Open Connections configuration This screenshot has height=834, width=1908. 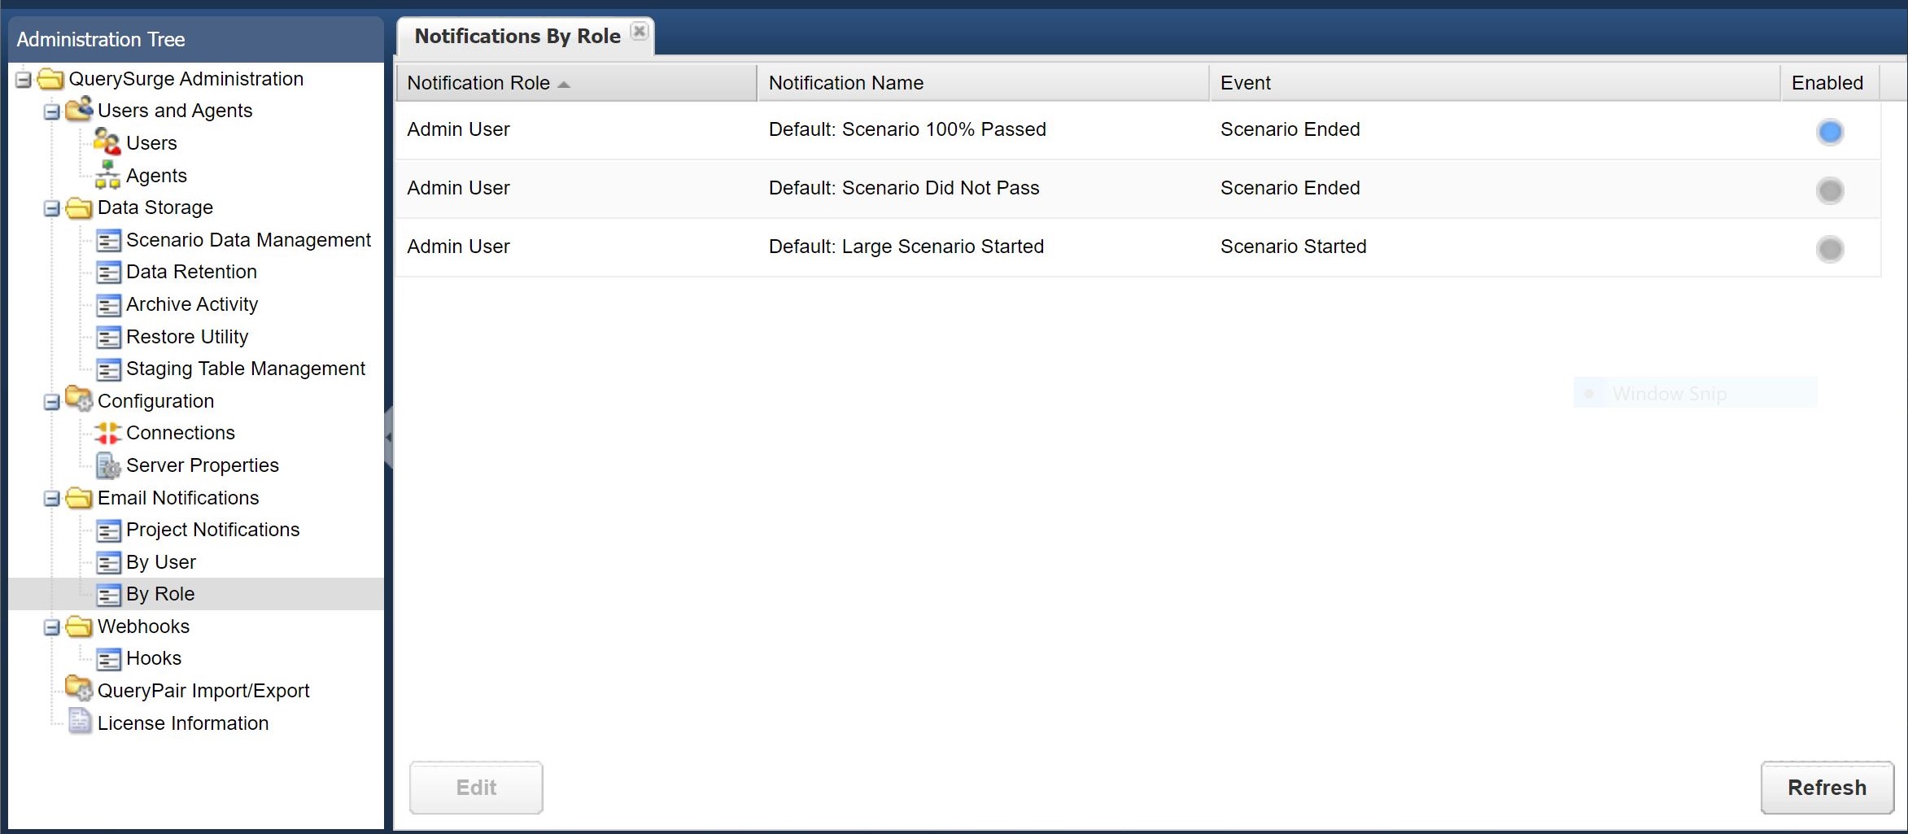(x=181, y=433)
